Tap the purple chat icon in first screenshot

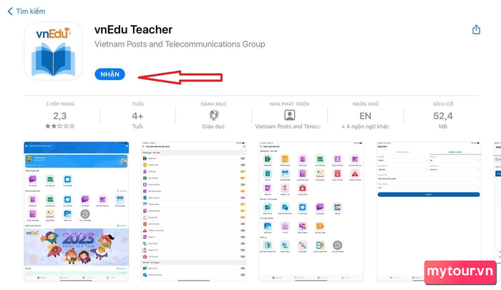tap(33, 180)
